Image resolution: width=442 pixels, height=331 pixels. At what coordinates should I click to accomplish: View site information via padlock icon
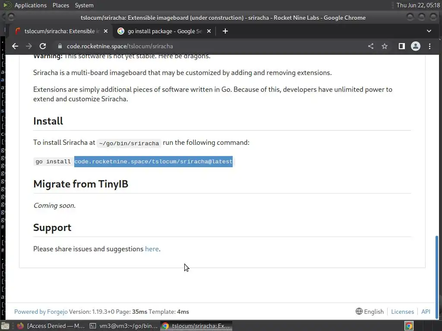point(60,46)
